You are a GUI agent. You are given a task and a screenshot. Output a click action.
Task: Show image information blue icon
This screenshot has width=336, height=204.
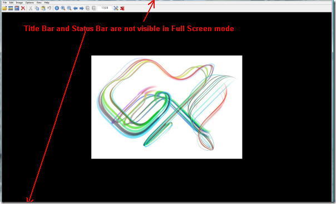57,8
